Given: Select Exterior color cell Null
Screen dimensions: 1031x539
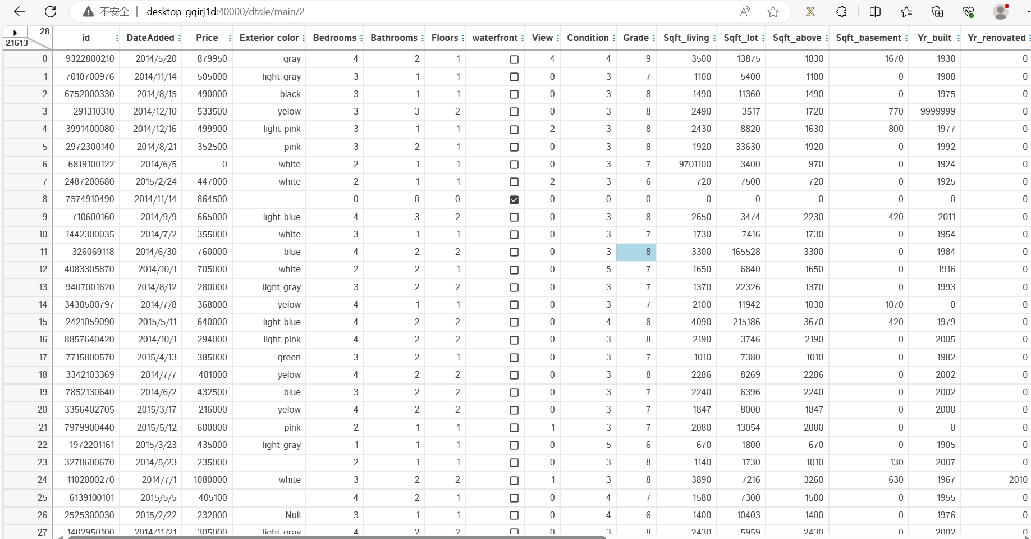Looking at the screenshot, I should tap(269, 515).
